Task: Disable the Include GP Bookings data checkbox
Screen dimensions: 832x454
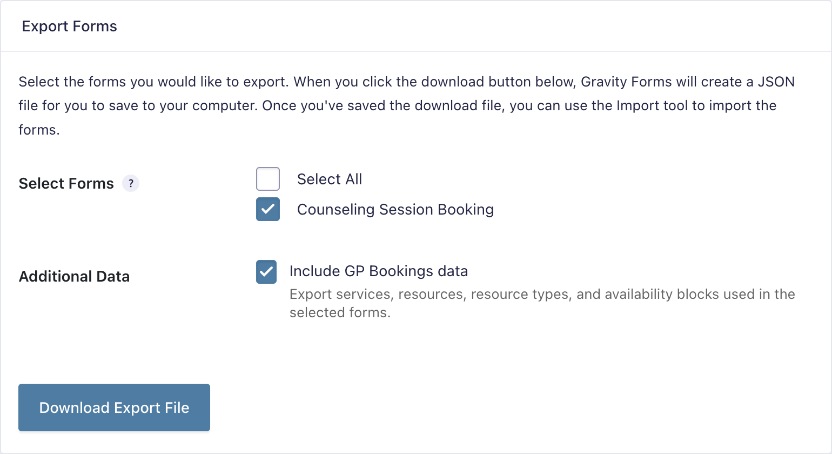Action: click(x=266, y=272)
